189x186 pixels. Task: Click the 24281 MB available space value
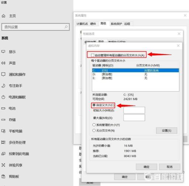click(130, 99)
